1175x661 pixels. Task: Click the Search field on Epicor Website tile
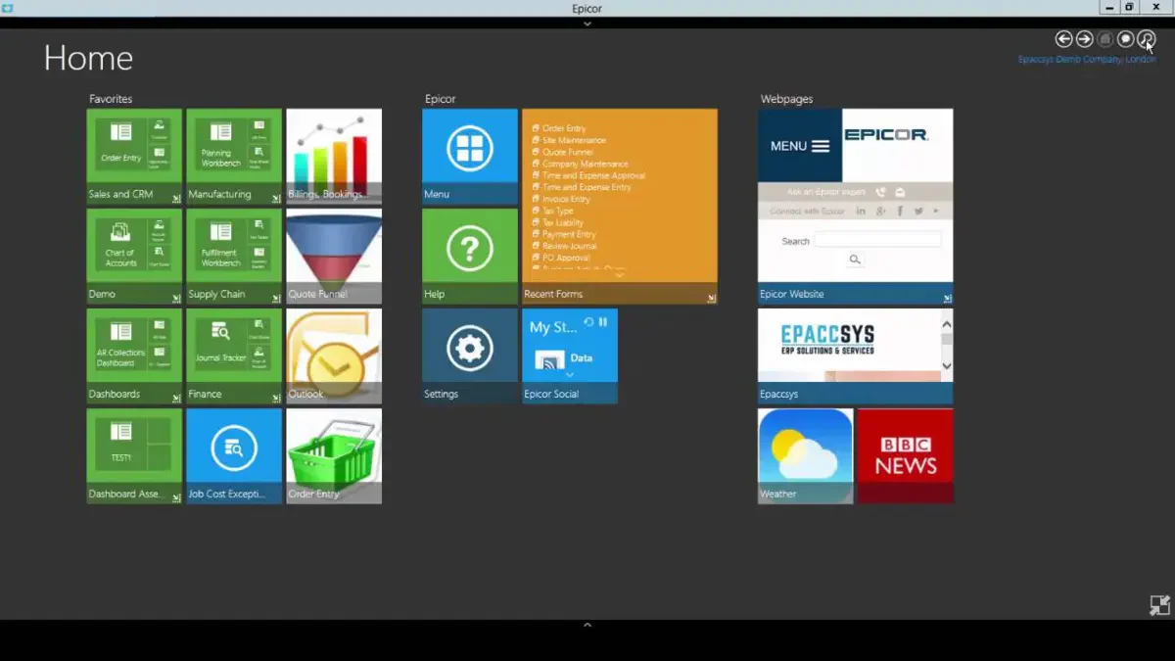click(878, 240)
